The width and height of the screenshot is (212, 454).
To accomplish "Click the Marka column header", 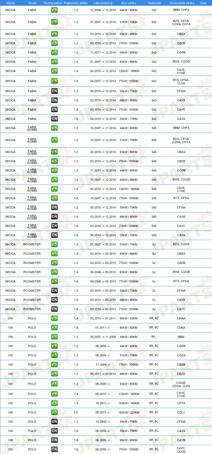I will click(x=11, y=3).
